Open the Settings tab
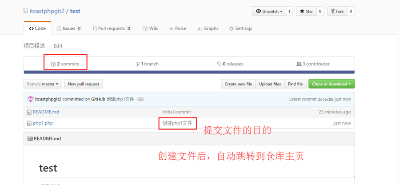The width and height of the screenshot is (399, 185). [240, 28]
